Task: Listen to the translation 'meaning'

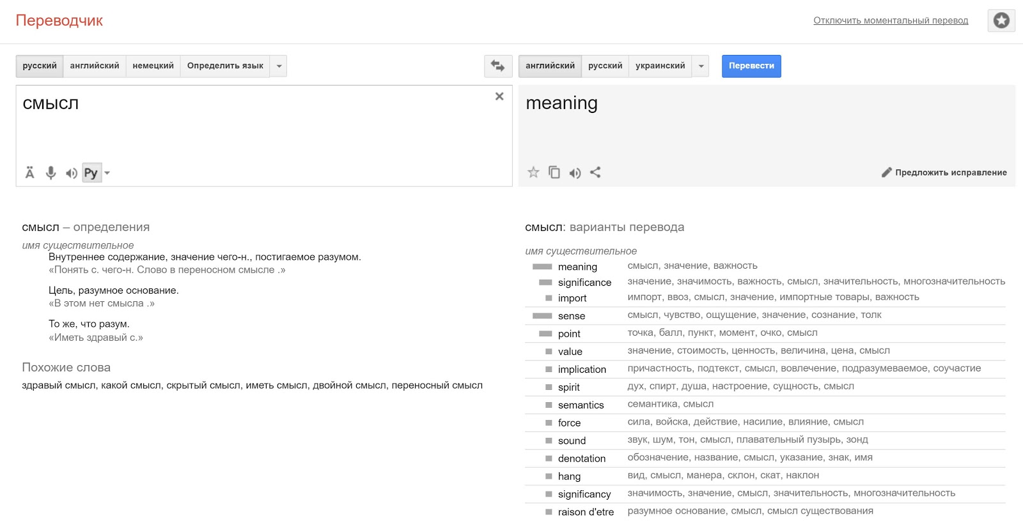Action: 575,173
